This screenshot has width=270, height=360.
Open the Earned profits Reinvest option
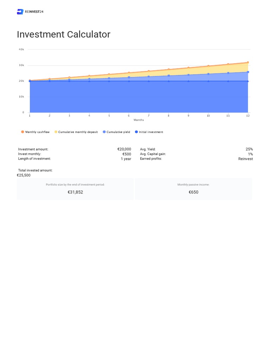click(x=245, y=159)
